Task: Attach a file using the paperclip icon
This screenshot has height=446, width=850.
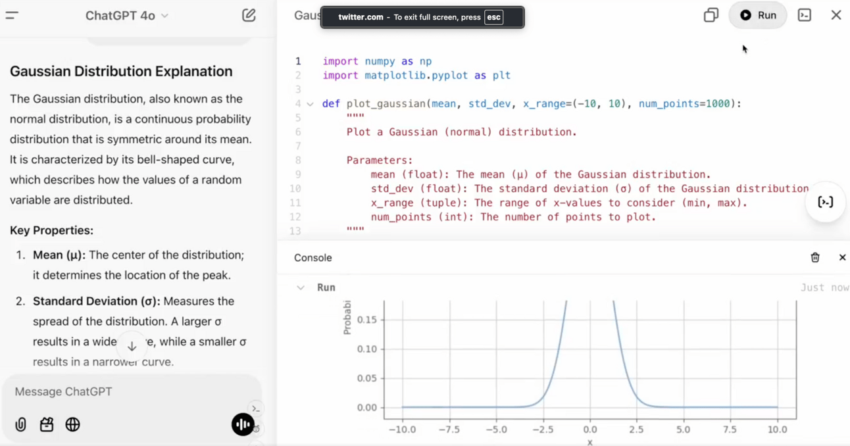Action: (20, 425)
